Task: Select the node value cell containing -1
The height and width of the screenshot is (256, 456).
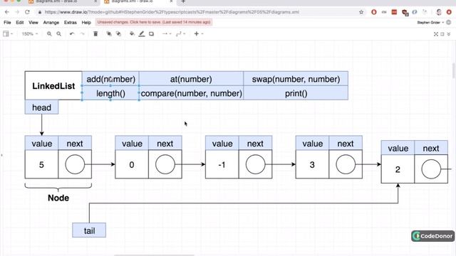Action: coord(222,164)
